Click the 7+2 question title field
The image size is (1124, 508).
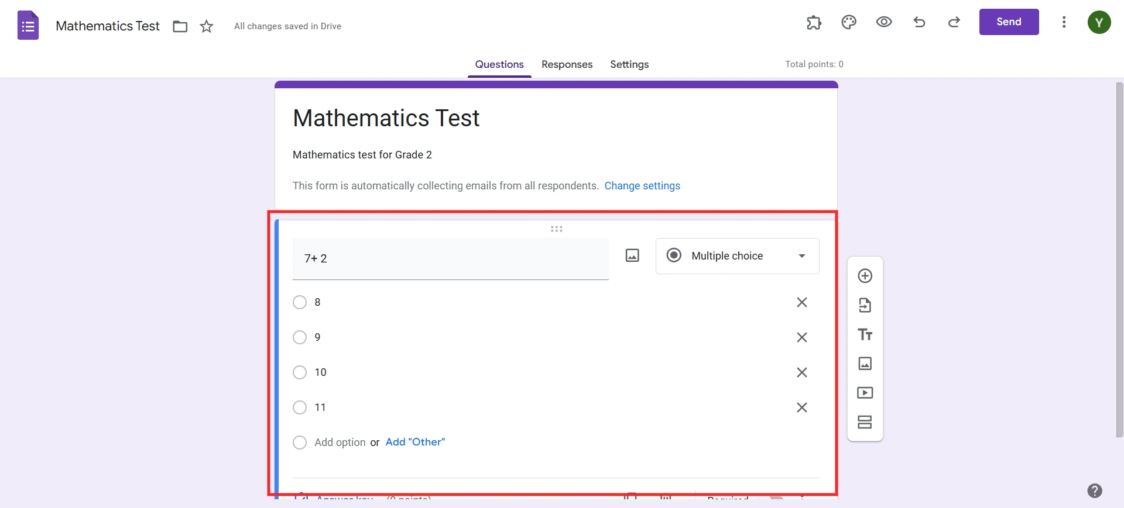450,259
